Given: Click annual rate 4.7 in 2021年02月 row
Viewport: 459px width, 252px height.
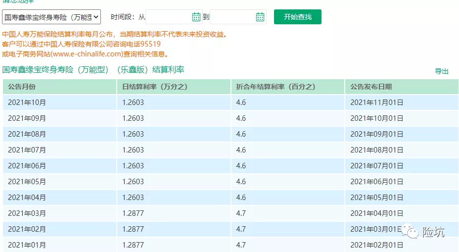Looking at the screenshot, I should [288, 229].
